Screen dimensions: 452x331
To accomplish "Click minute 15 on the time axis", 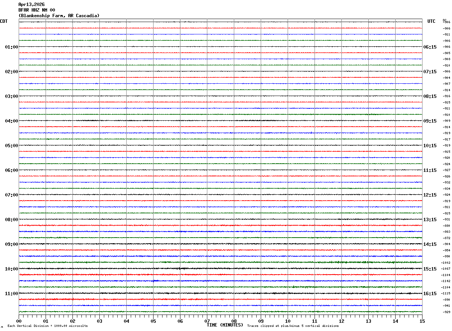I will (x=422, y=321).
